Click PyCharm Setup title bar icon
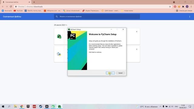 coord(69,29)
